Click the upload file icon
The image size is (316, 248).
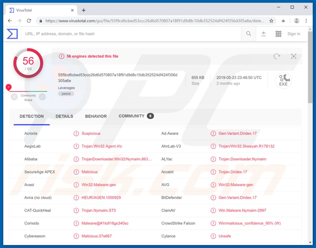click(264, 34)
